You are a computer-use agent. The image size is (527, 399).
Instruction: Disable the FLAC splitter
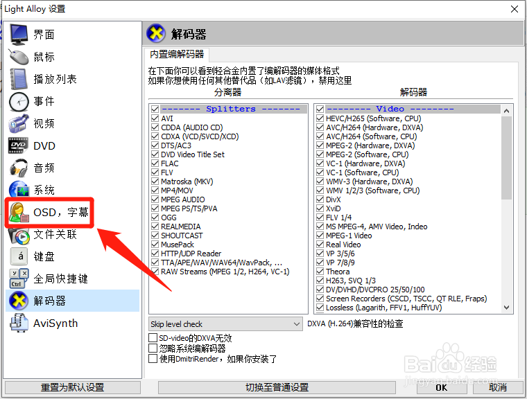click(155, 163)
